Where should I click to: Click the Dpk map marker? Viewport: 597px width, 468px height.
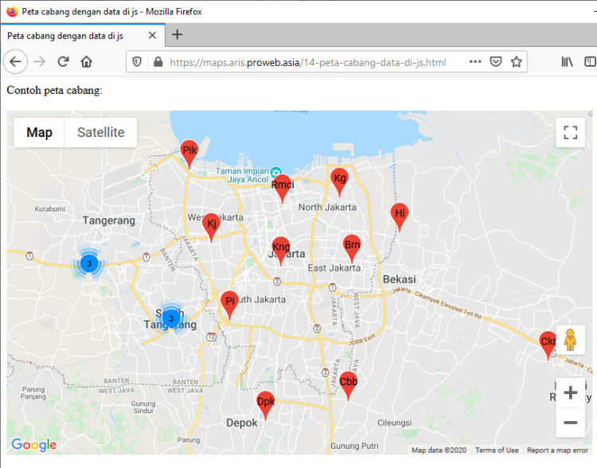tap(265, 405)
